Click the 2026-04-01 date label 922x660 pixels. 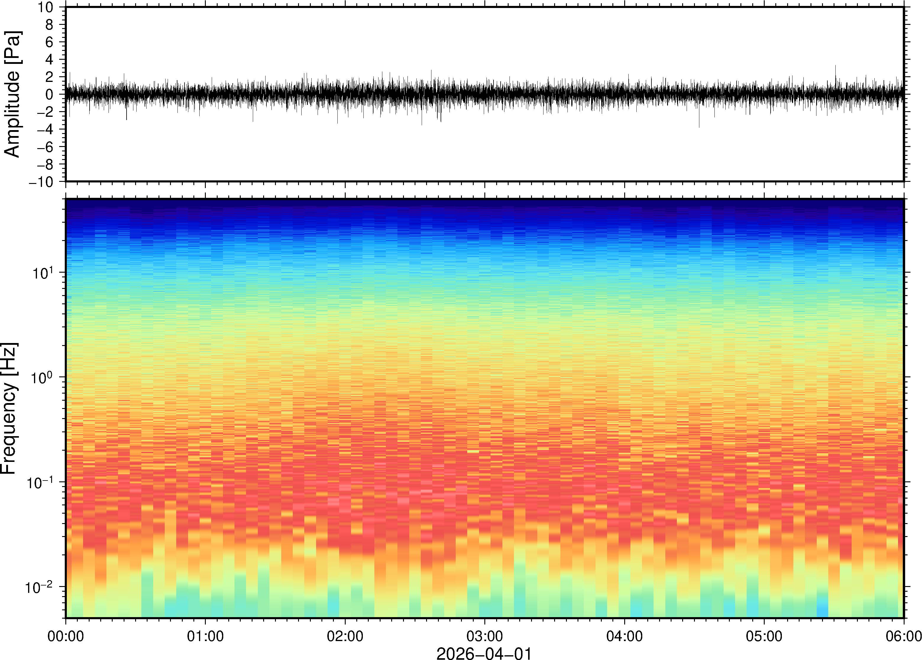pos(484,653)
